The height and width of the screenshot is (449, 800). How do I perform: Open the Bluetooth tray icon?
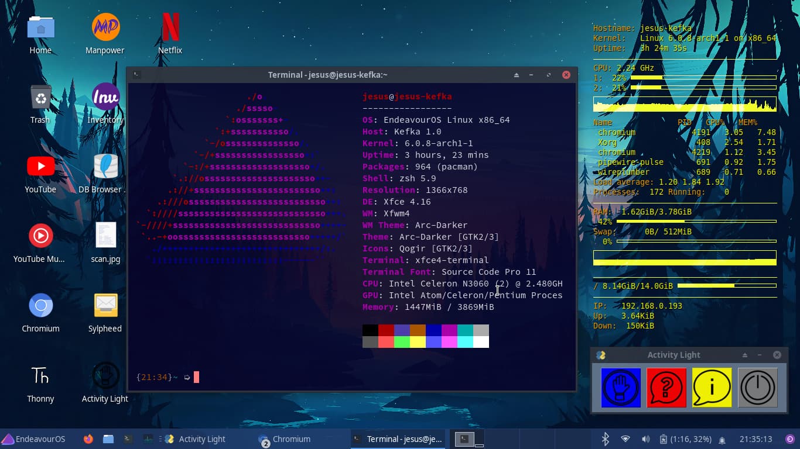[x=606, y=439]
